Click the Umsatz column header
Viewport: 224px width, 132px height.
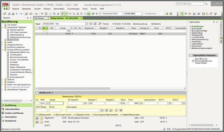point(63,28)
